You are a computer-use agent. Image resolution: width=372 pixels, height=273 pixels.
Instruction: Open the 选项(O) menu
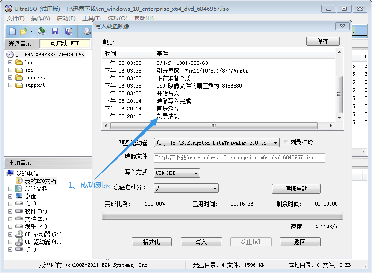(117, 18)
